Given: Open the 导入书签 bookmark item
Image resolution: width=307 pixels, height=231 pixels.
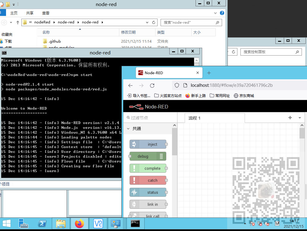Looking at the screenshot, I should point(139,96).
